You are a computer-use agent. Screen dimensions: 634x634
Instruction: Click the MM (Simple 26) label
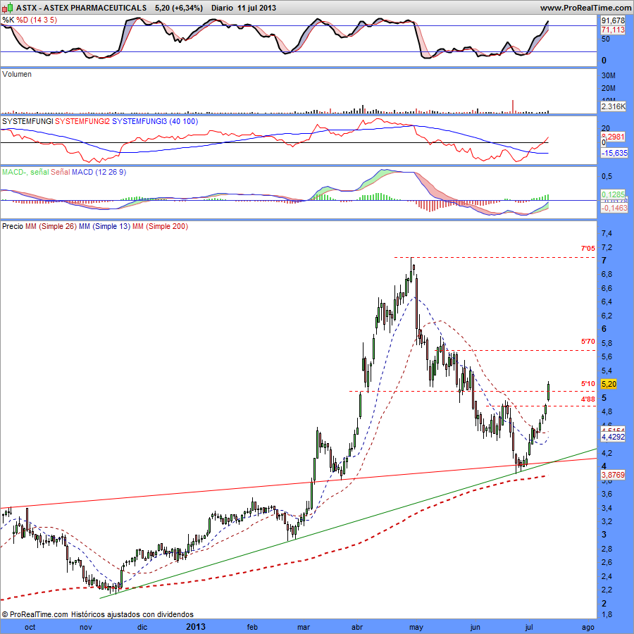point(51,226)
